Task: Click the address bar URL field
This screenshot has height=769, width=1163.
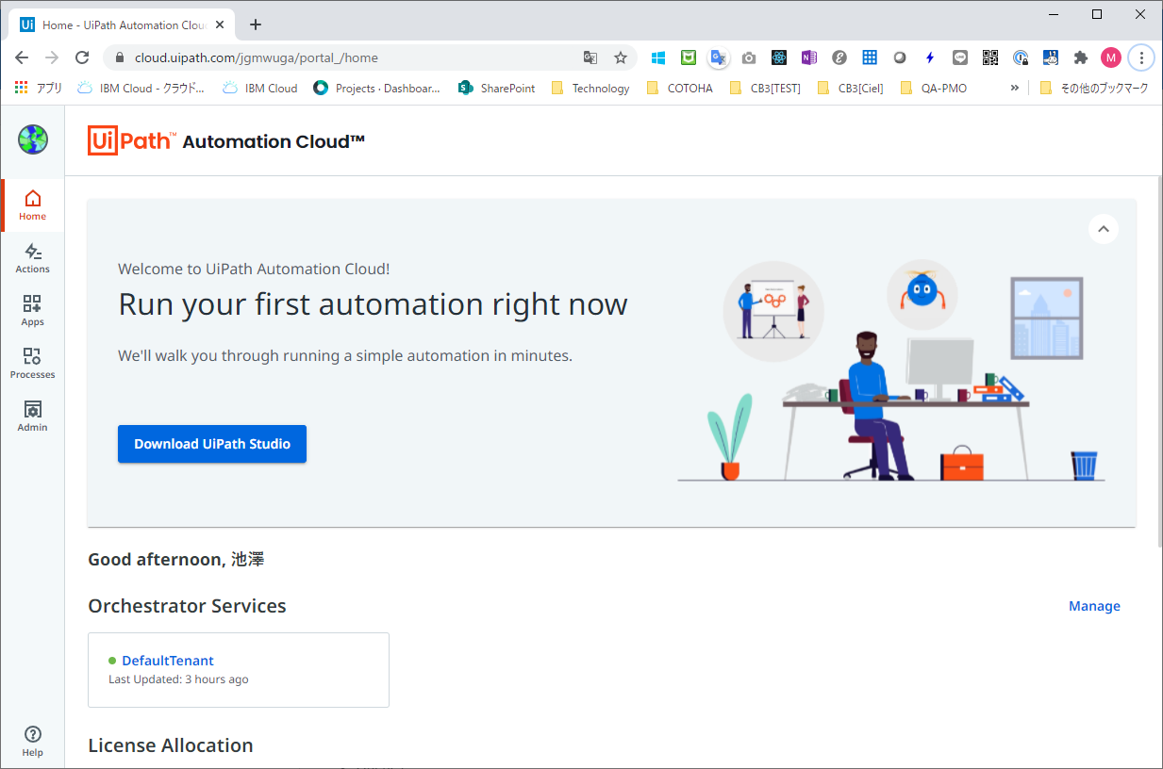Action: pos(349,57)
